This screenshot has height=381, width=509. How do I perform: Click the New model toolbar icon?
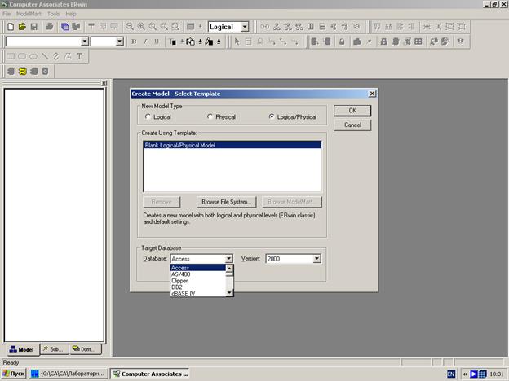(x=11, y=27)
